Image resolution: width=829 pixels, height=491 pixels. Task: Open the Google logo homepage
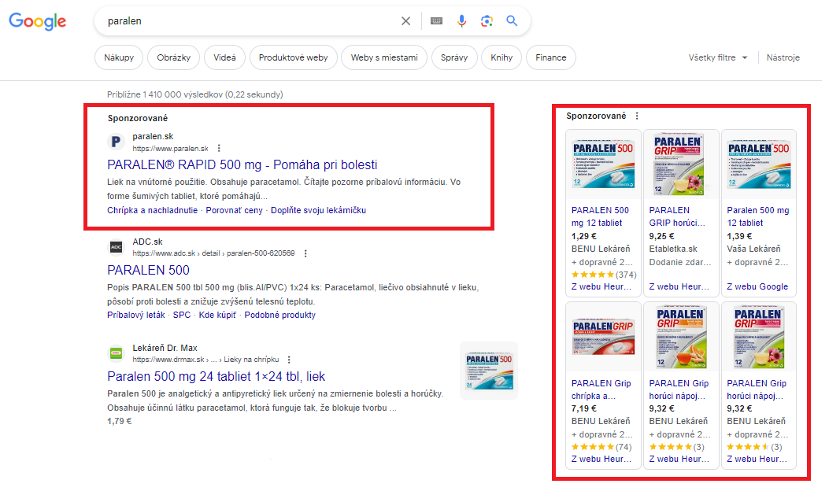(38, 21)
